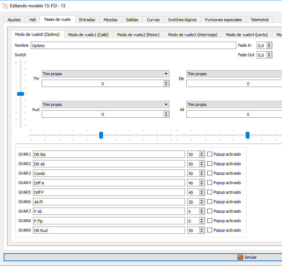Increase the Thr trim value spinner
The height and width of the screenshot is (266, 282).
[x=166, y=82]
